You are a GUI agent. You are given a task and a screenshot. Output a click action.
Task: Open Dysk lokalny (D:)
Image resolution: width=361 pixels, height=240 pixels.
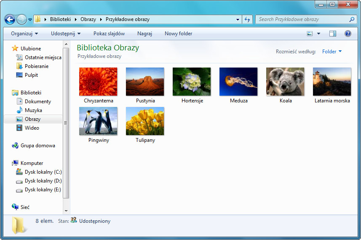coord(43,181)
